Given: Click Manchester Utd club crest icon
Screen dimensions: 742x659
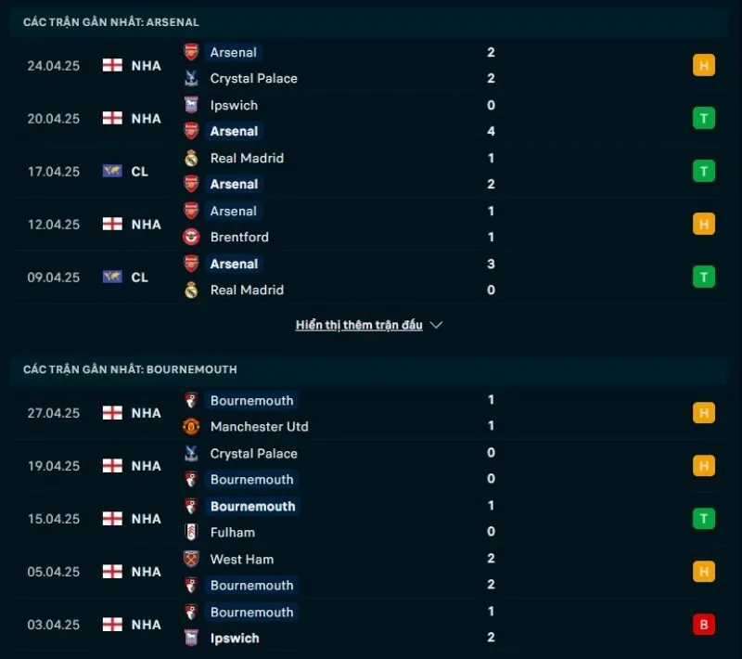Looking at the screenshot, I should click(191, 427).
